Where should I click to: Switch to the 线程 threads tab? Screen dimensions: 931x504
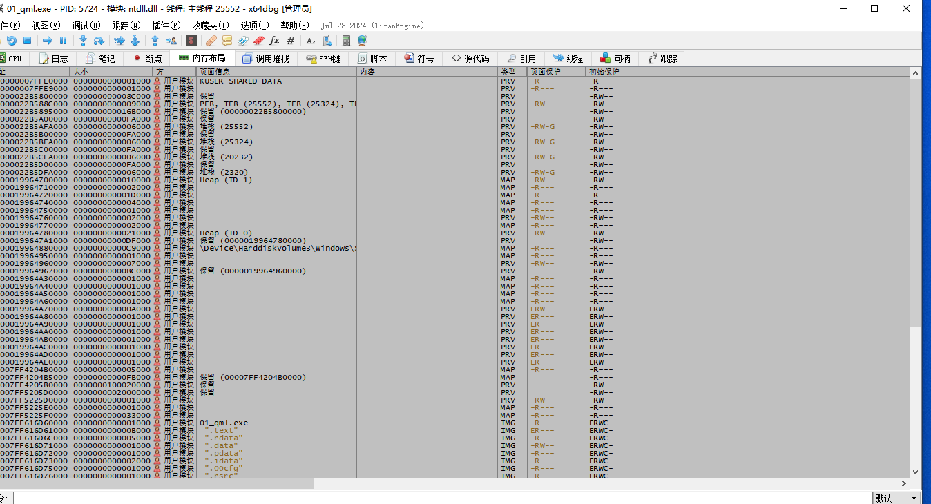pos(568,59)
